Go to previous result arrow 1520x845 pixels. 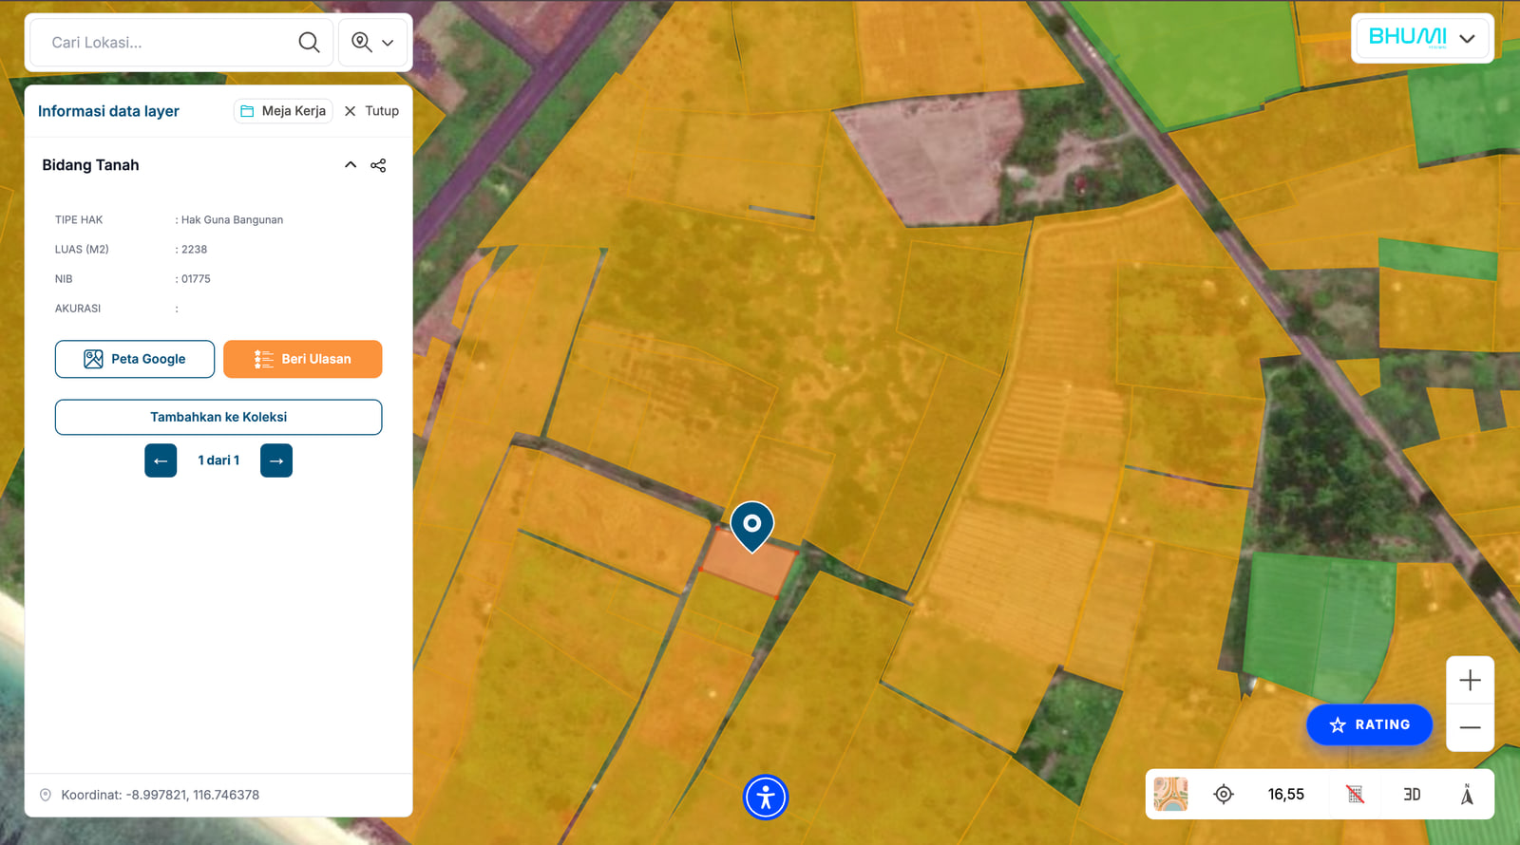tap(161, 460)
